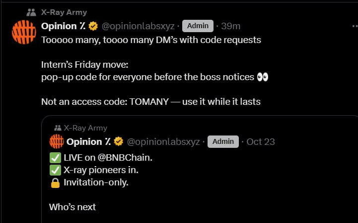Image resolution: width=358 pixels, height=223 pixels.
Task: Open the X-Ray Army label in the quoted post
Action: (85, 128)
